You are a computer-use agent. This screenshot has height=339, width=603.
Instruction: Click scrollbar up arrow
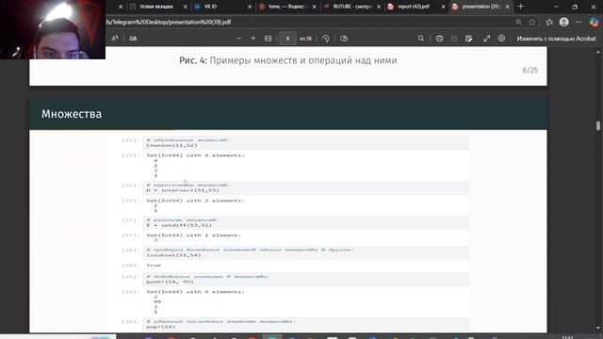[598, 52]
